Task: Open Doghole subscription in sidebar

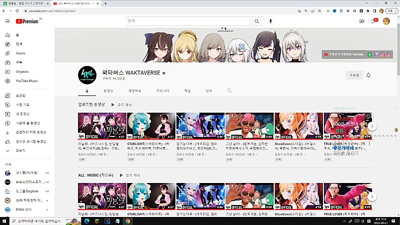Action: pos(26,191)
